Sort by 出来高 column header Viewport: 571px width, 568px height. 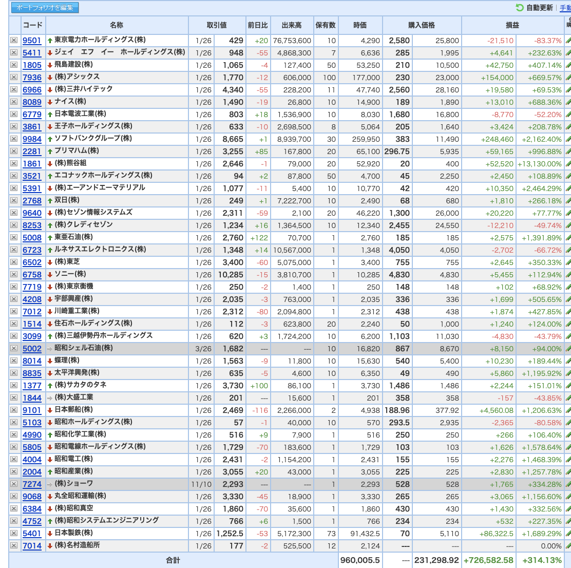pyautogui.click(x=292, y=25)
